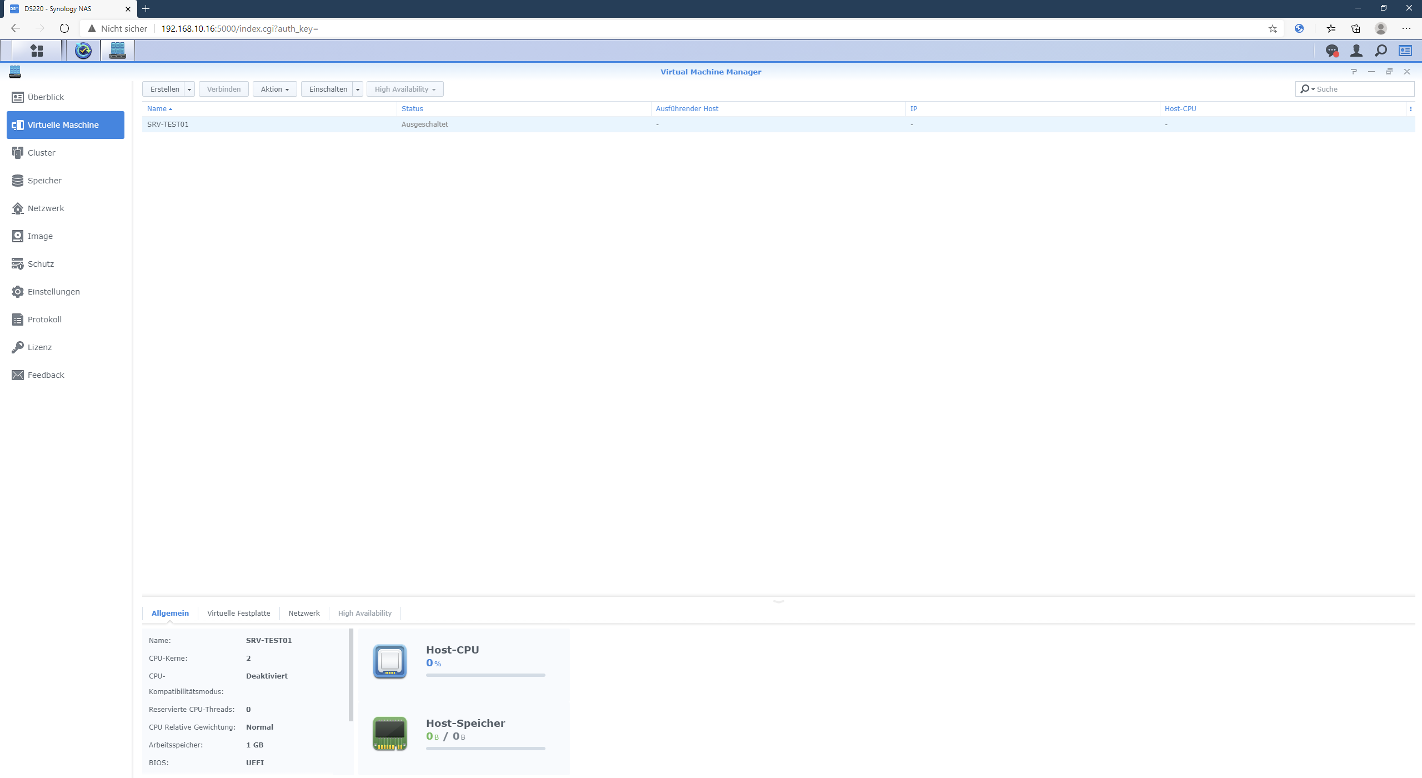Switch to the Virtuelle Festplatte tab
This screenshot has height=778, width=1422.
[x=238, y=614]
